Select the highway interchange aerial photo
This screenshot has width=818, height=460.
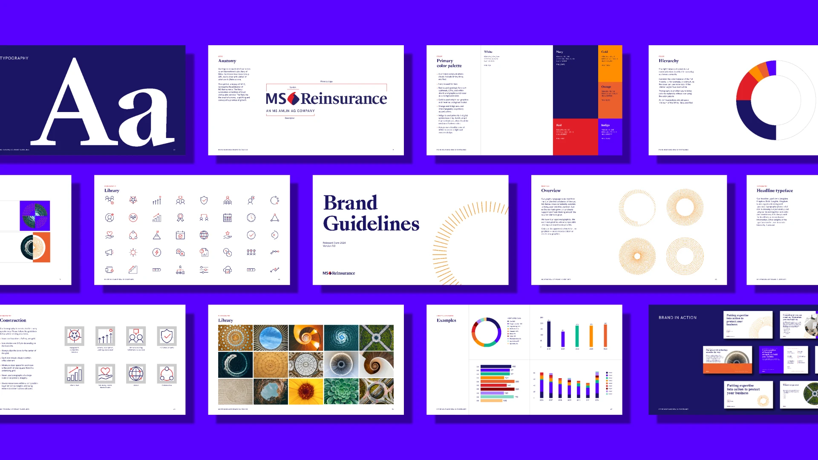pos(377,391)
